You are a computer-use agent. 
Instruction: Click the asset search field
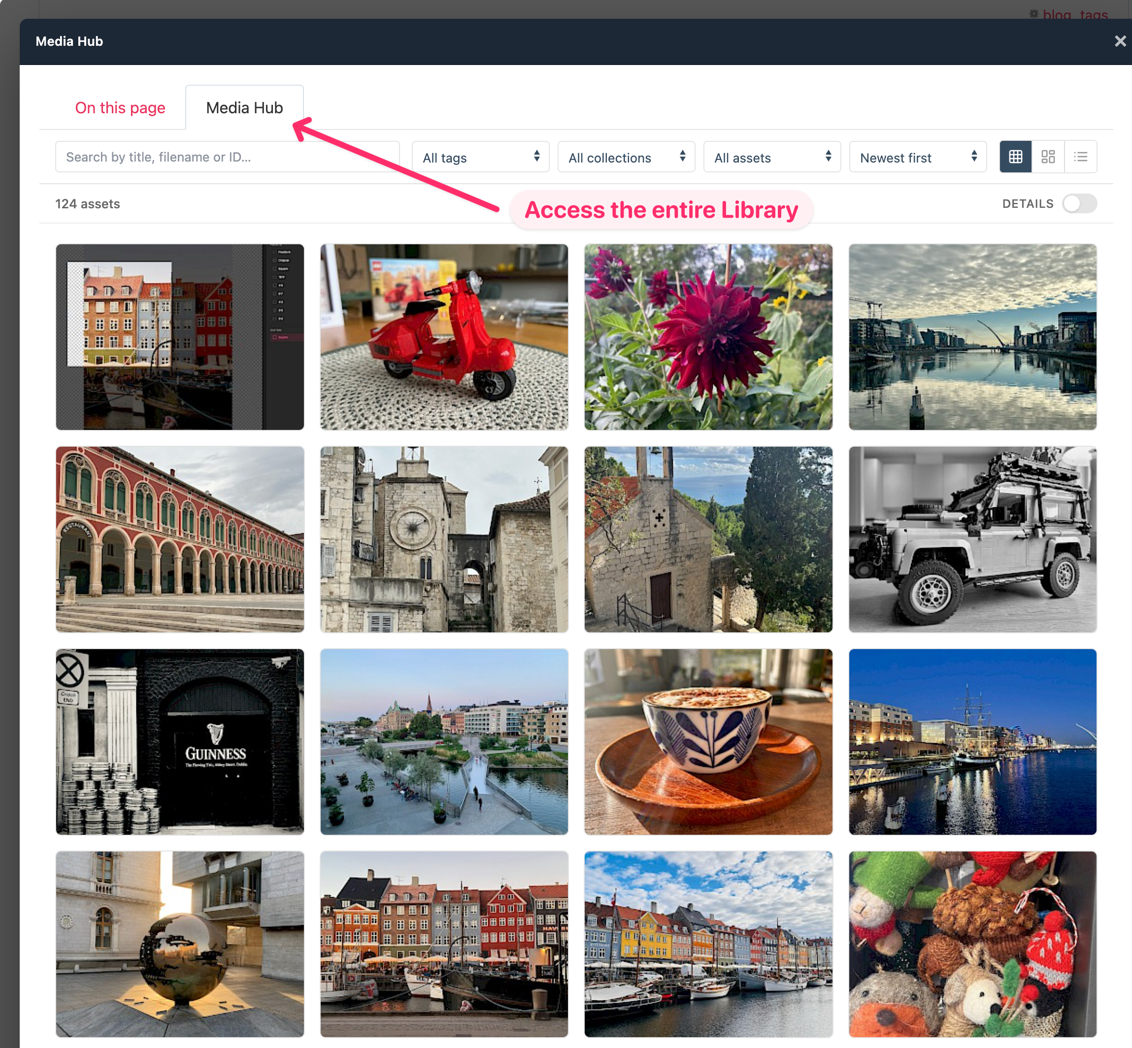[227, 157]
